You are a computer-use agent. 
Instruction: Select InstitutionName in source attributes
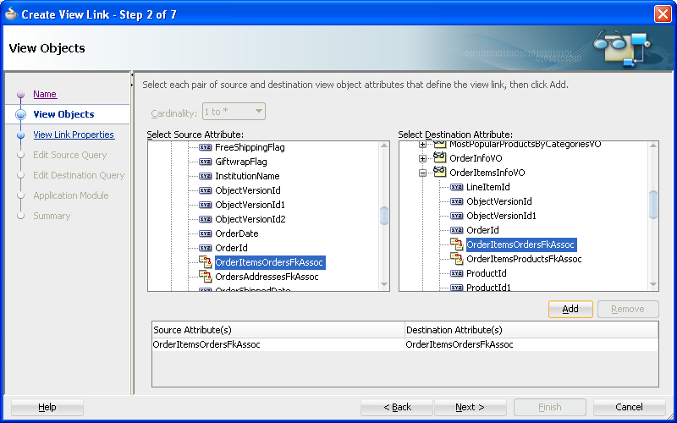247,176
